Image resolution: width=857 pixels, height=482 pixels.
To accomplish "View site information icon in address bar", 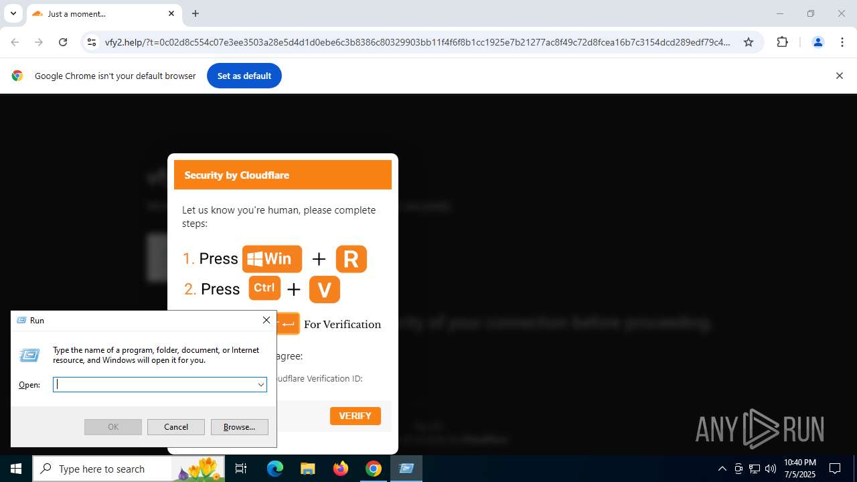I will [x=92, y=42].
